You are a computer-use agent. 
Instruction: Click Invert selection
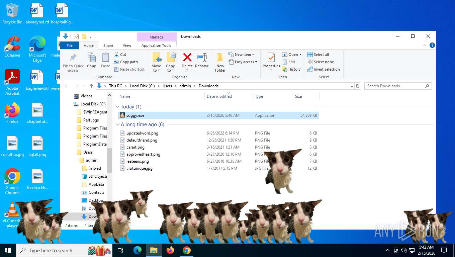pyautogui.click(x=324, y=69)
